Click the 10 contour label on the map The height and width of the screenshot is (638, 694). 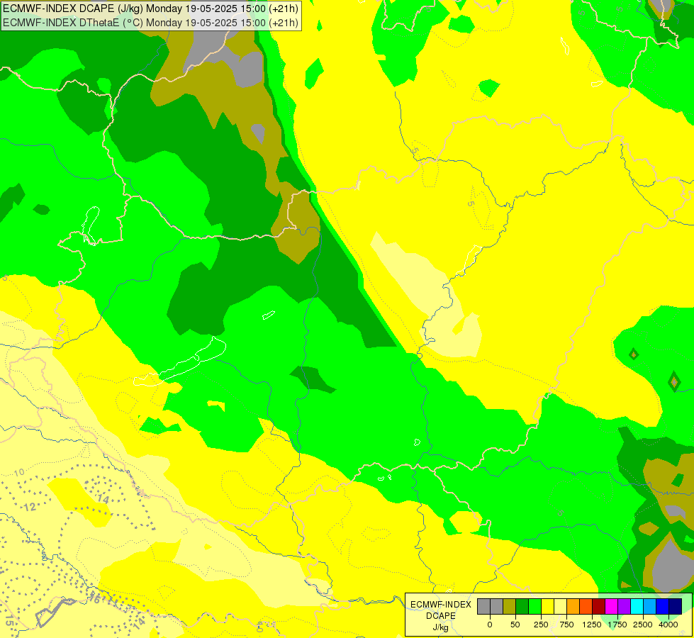pyautogui.click(x=19, y=472)
